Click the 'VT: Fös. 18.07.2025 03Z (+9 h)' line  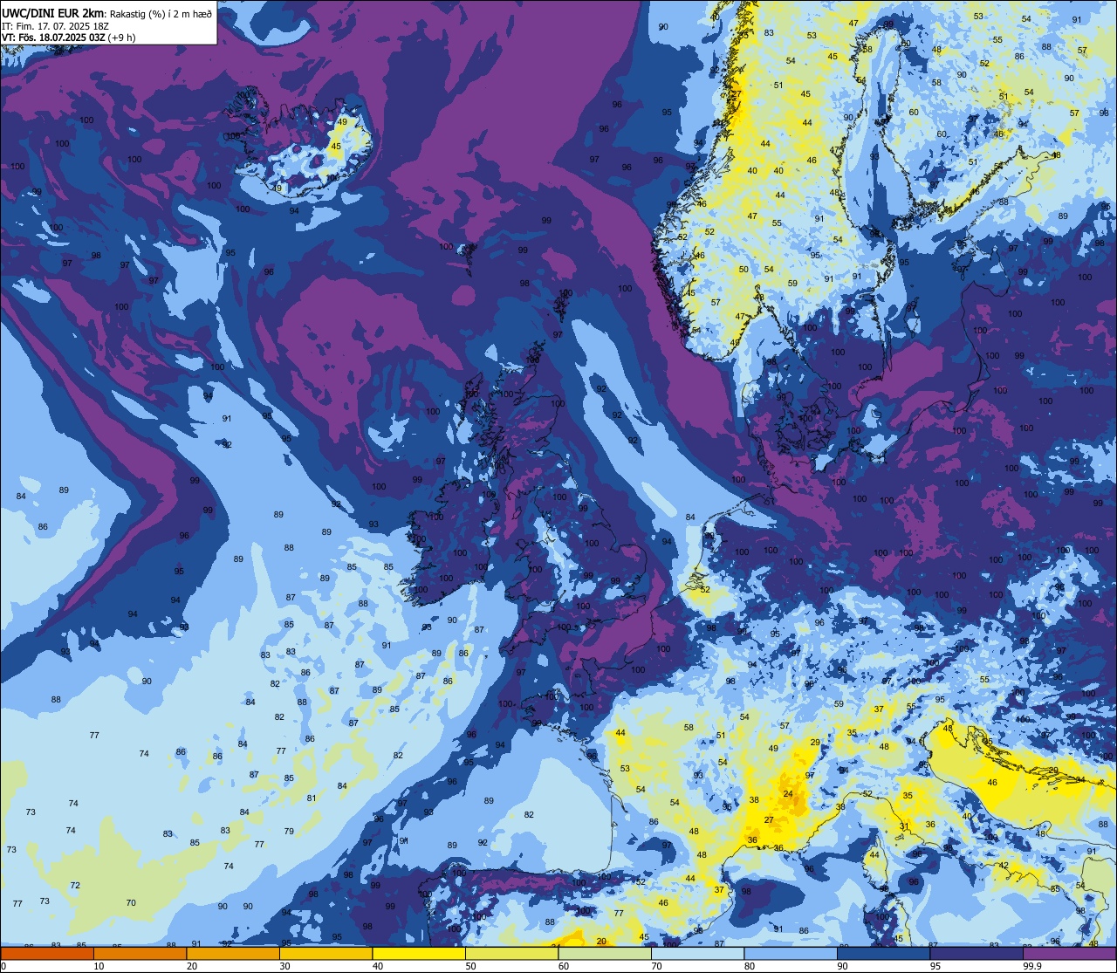(x=68, y=38)
